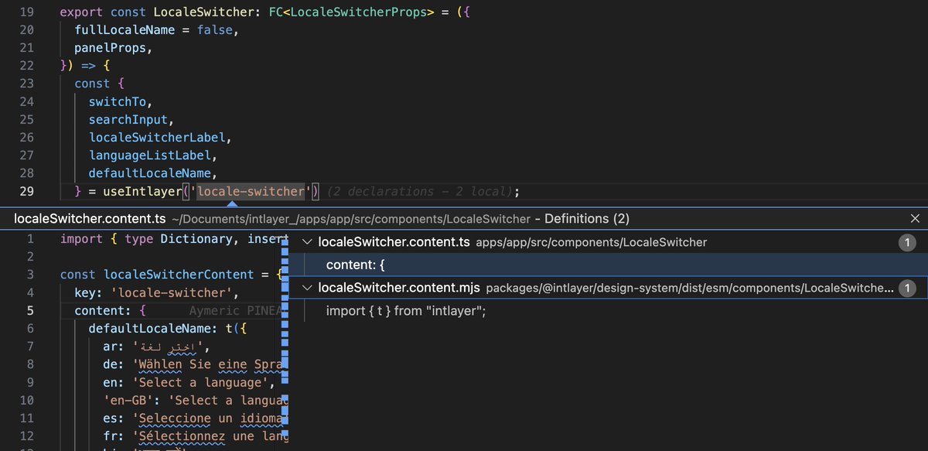Click the Spanish 'Seleccione un idioma' string

(x=208, y=418)
